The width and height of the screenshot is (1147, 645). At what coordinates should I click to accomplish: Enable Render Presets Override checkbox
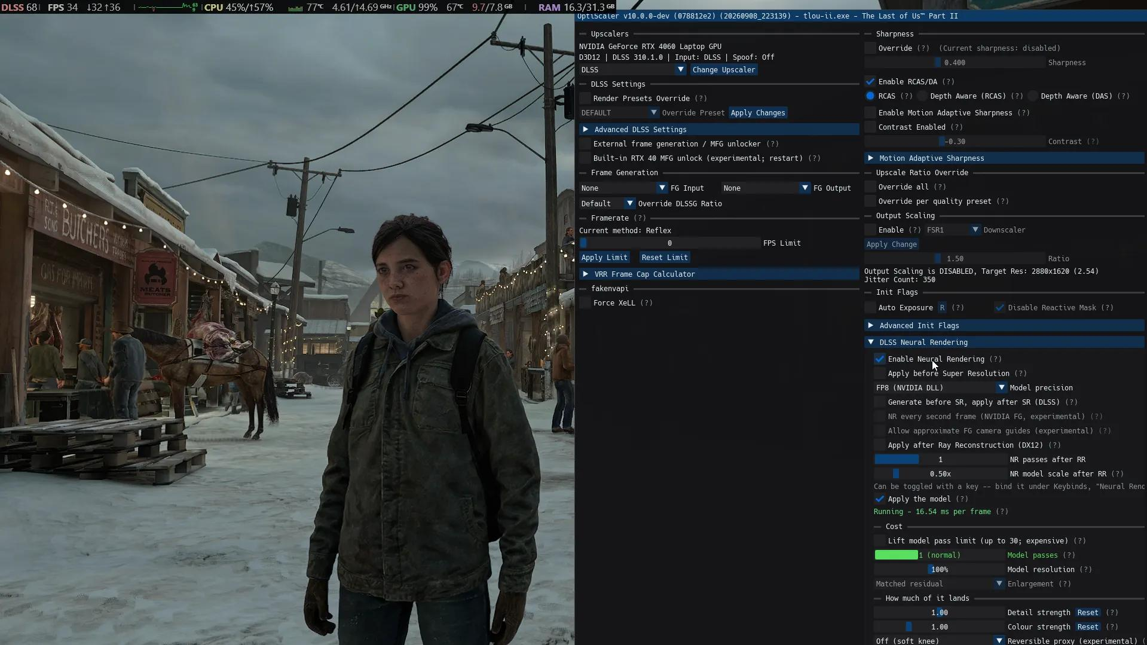tap(585, 99)
